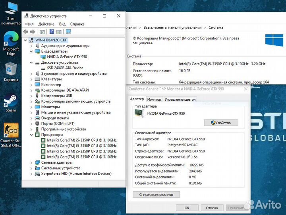
Task: Launch Counter-Strike Global Offensive shortcut
Action: [x=11, y=135]
